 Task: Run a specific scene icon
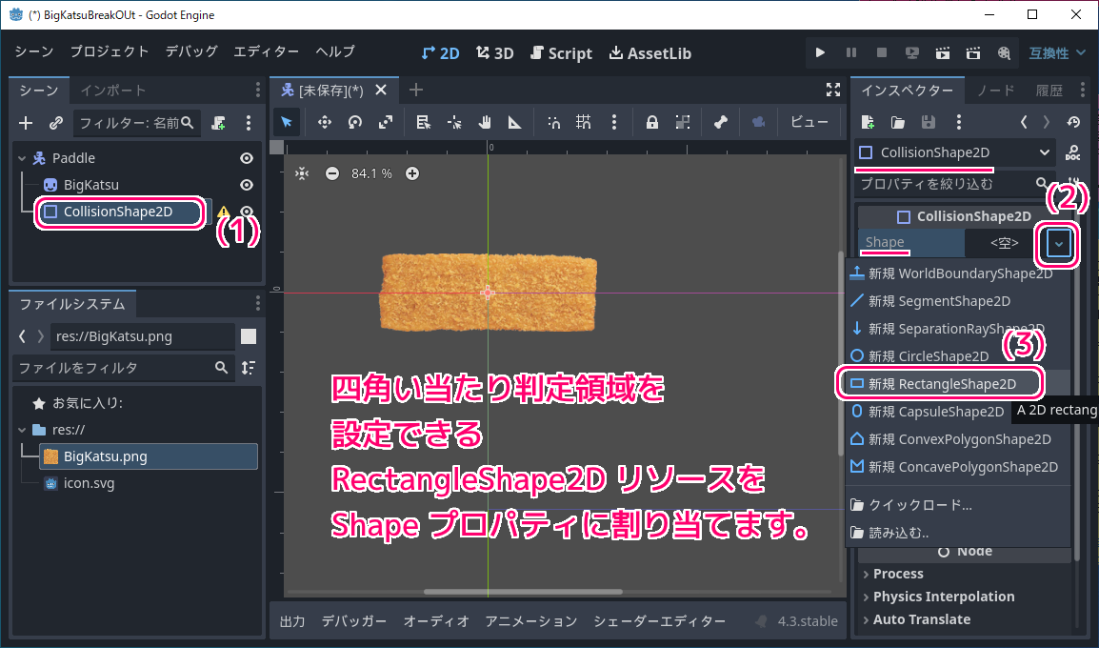click(x=973, y=52)
